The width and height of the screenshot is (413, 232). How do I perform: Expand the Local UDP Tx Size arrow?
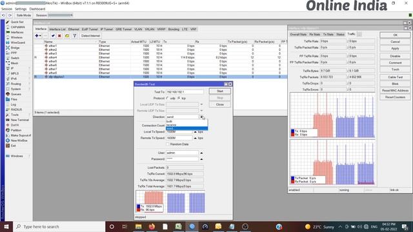pos(201,104)
